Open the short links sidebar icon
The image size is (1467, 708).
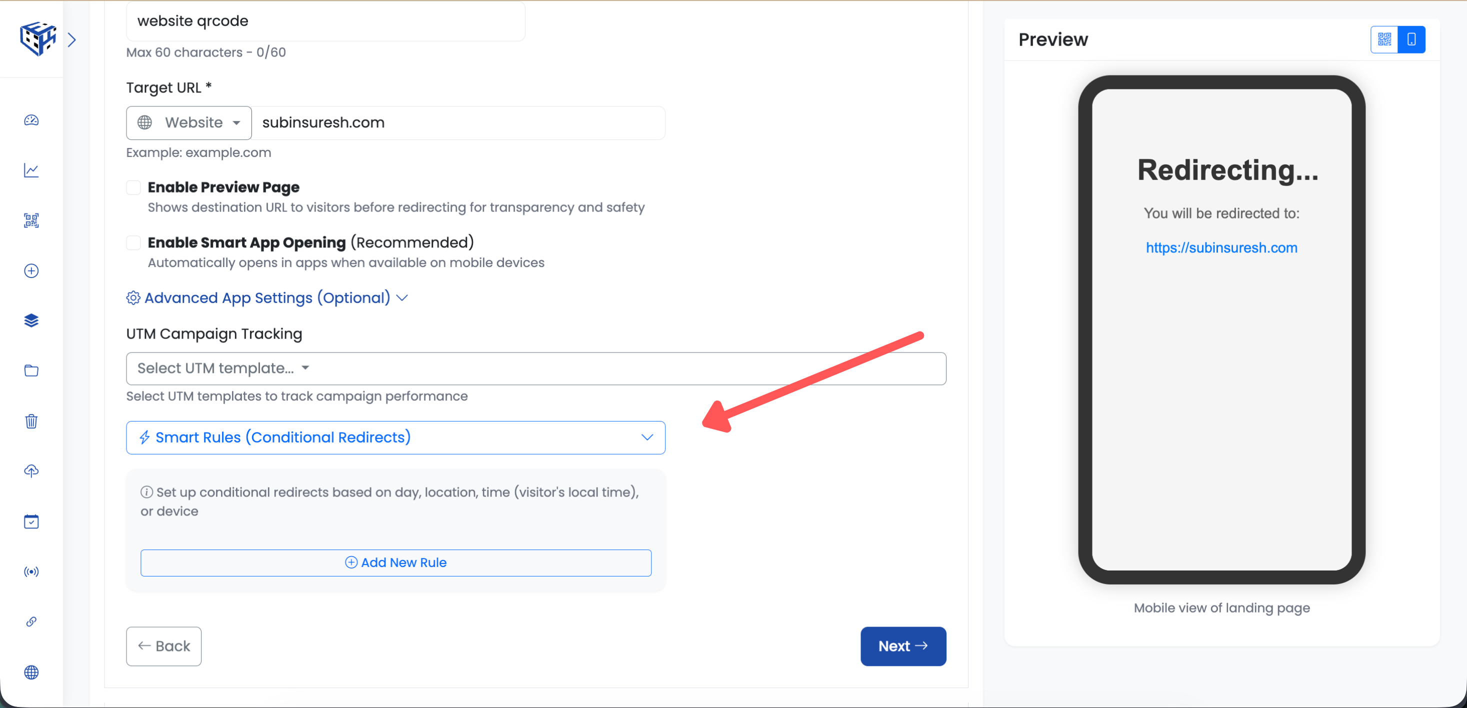click(x=31, y=621)
